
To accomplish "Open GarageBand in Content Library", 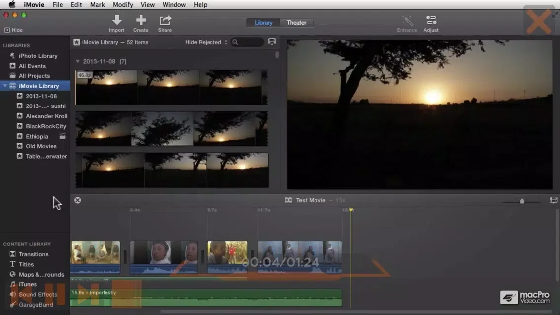I will click(35, 304).
